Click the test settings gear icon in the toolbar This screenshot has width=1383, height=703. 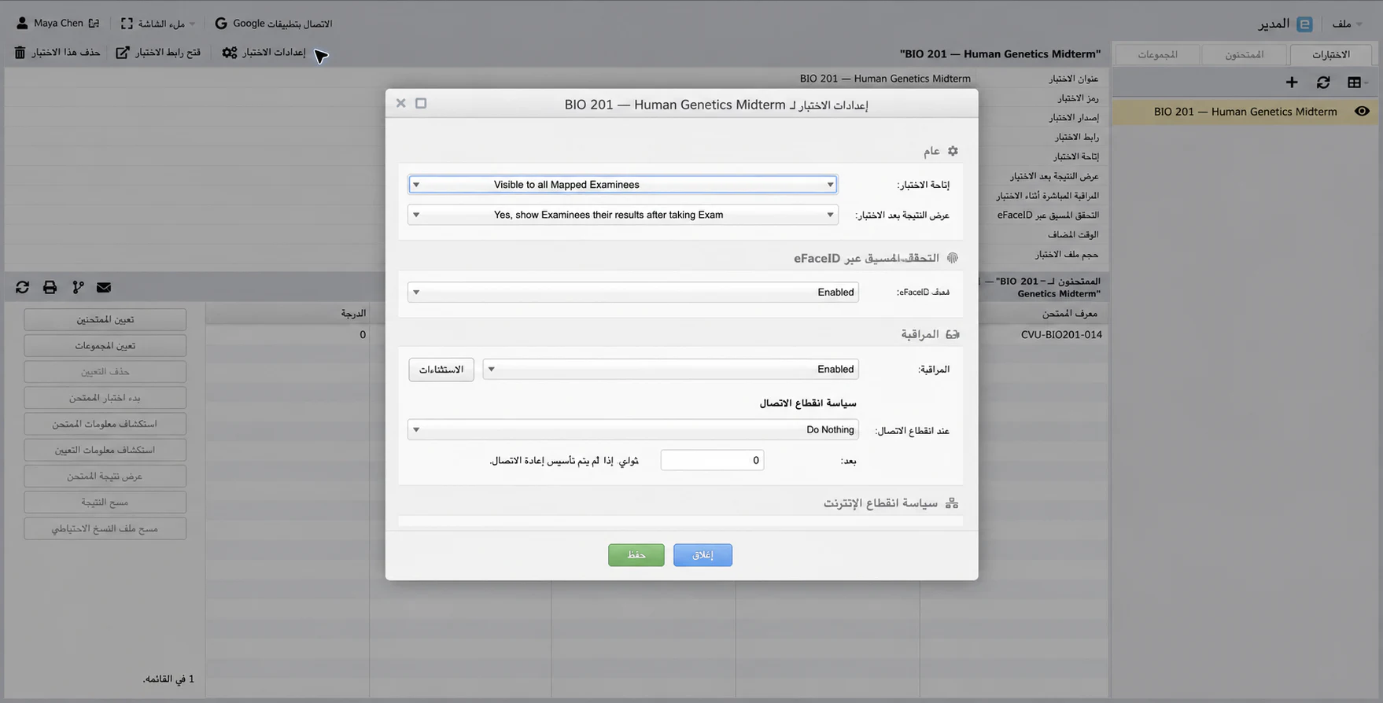pyautogui.click(x=230, y=53)
